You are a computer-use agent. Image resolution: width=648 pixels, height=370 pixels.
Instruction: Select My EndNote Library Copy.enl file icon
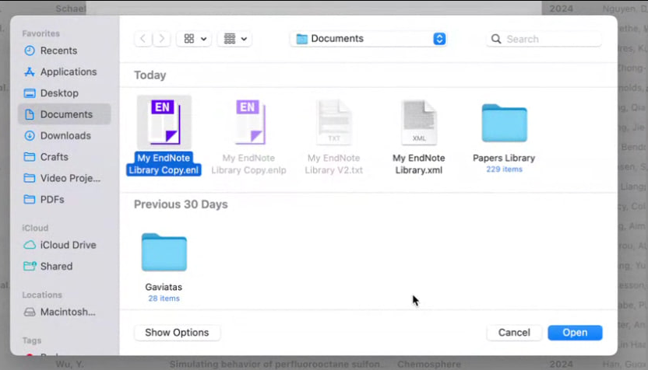click(x=164, y=122)
